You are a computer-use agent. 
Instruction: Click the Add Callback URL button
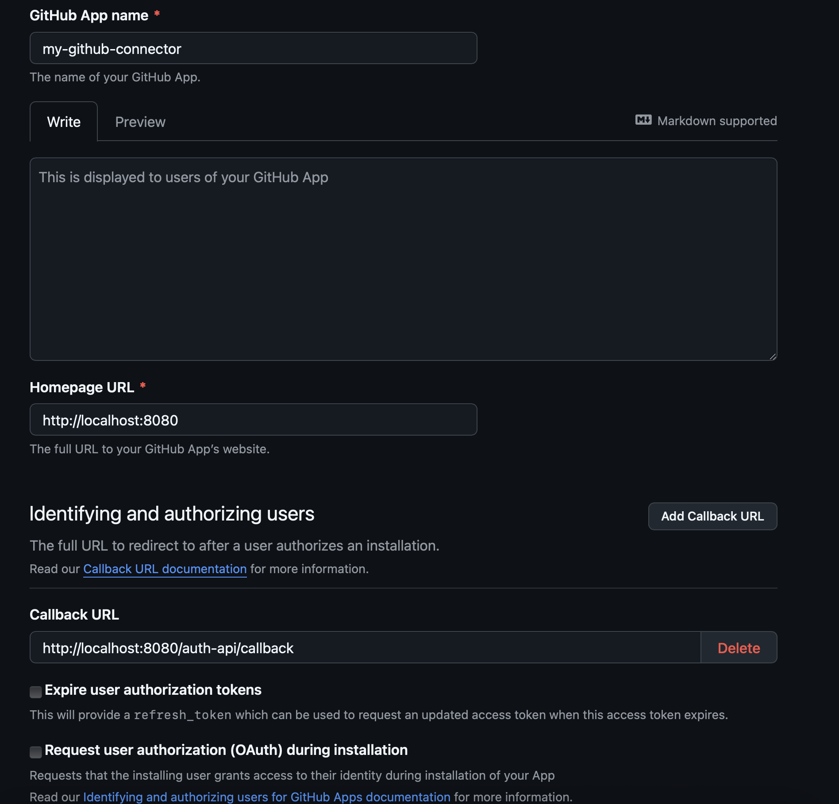[x=712, y=516]
